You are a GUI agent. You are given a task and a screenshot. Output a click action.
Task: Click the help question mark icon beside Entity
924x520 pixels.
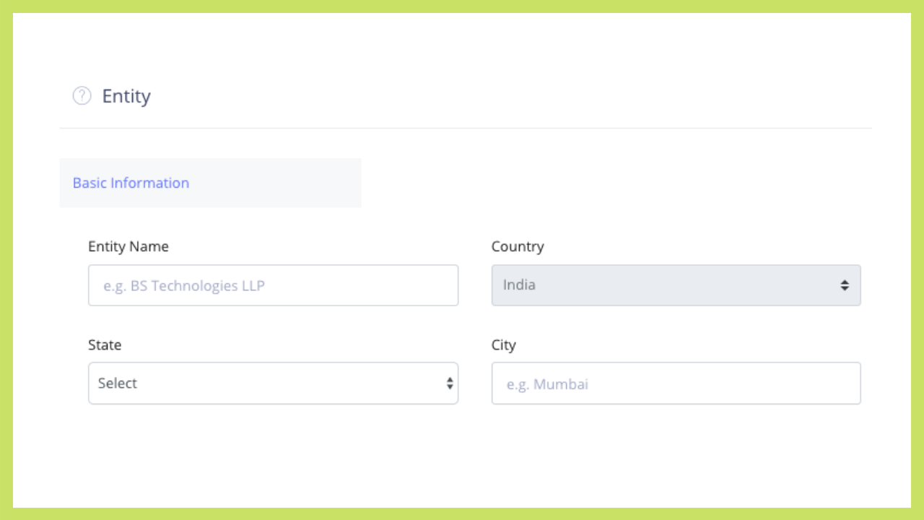click(82, 95)
